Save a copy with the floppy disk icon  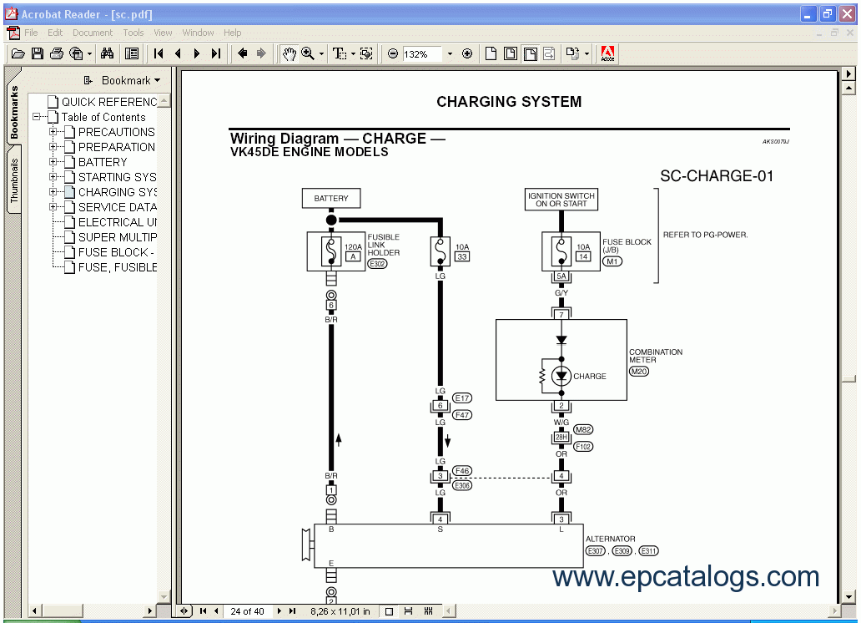tap(38, 53)
